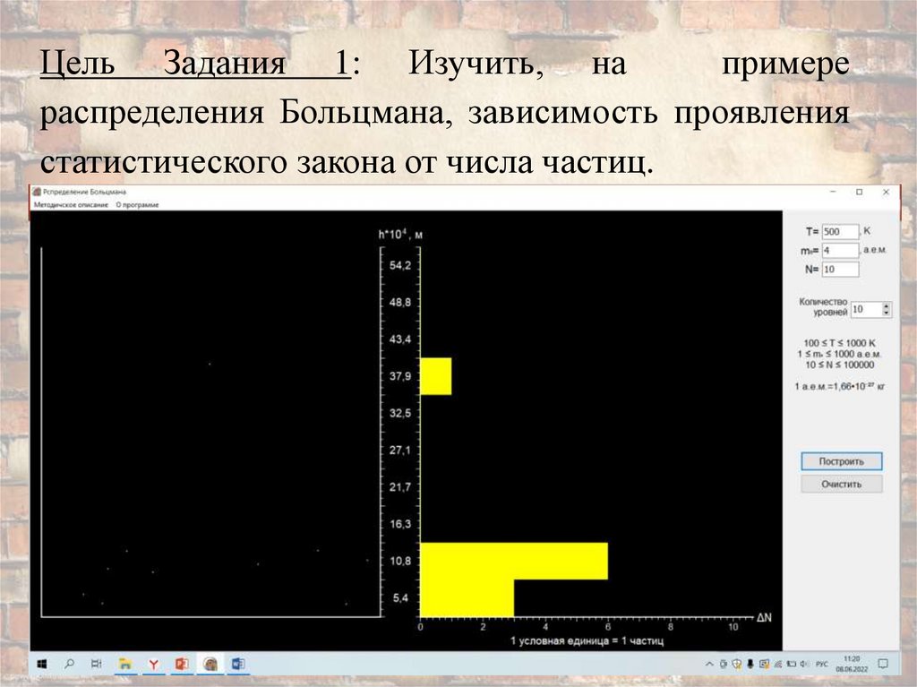Show hidden system tray icons
Viewport: 917px width, 687px height.
click(709, 664)
